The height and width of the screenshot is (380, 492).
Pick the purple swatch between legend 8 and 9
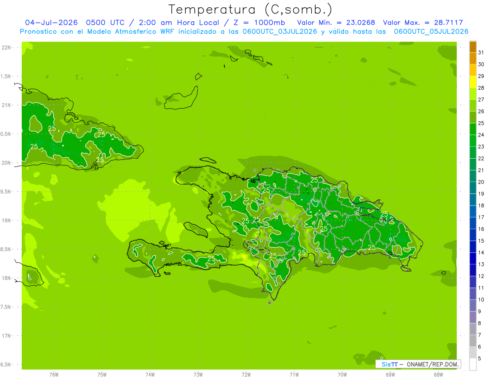(x=473, y=317)
